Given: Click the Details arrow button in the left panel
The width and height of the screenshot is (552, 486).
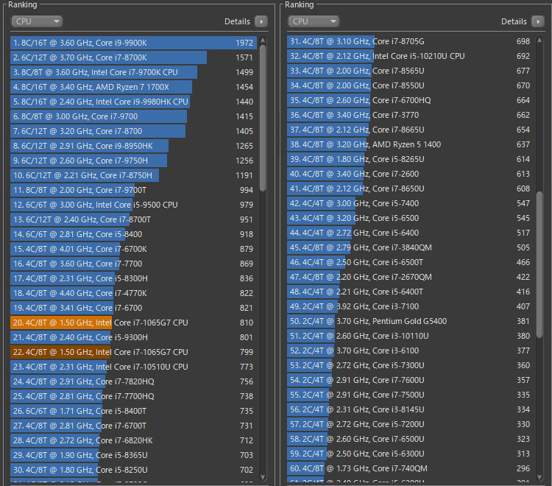Looking at the screenshot, I should pyautogui.click(x=261, y=21).
